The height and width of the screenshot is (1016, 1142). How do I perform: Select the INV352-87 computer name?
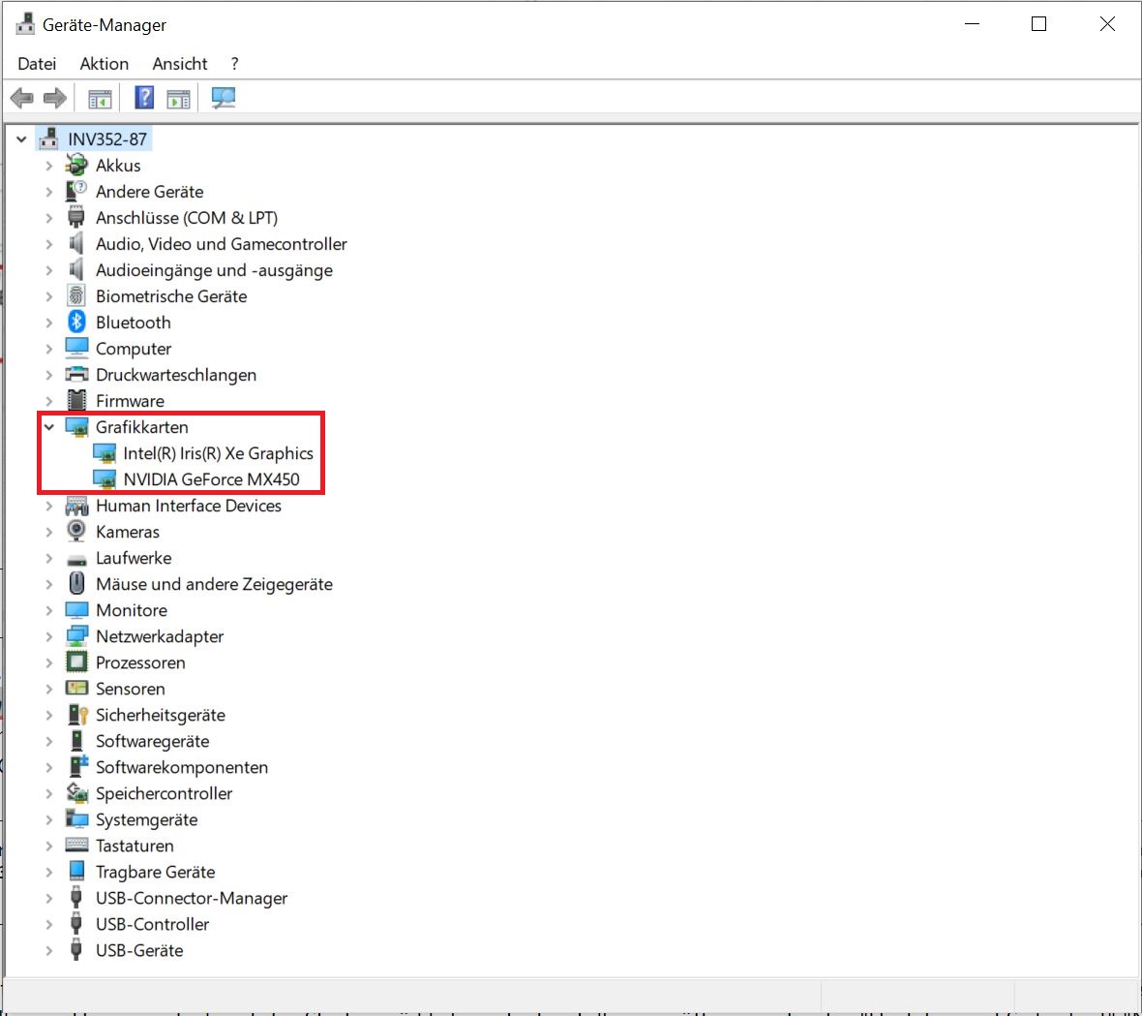click(107, 139)
